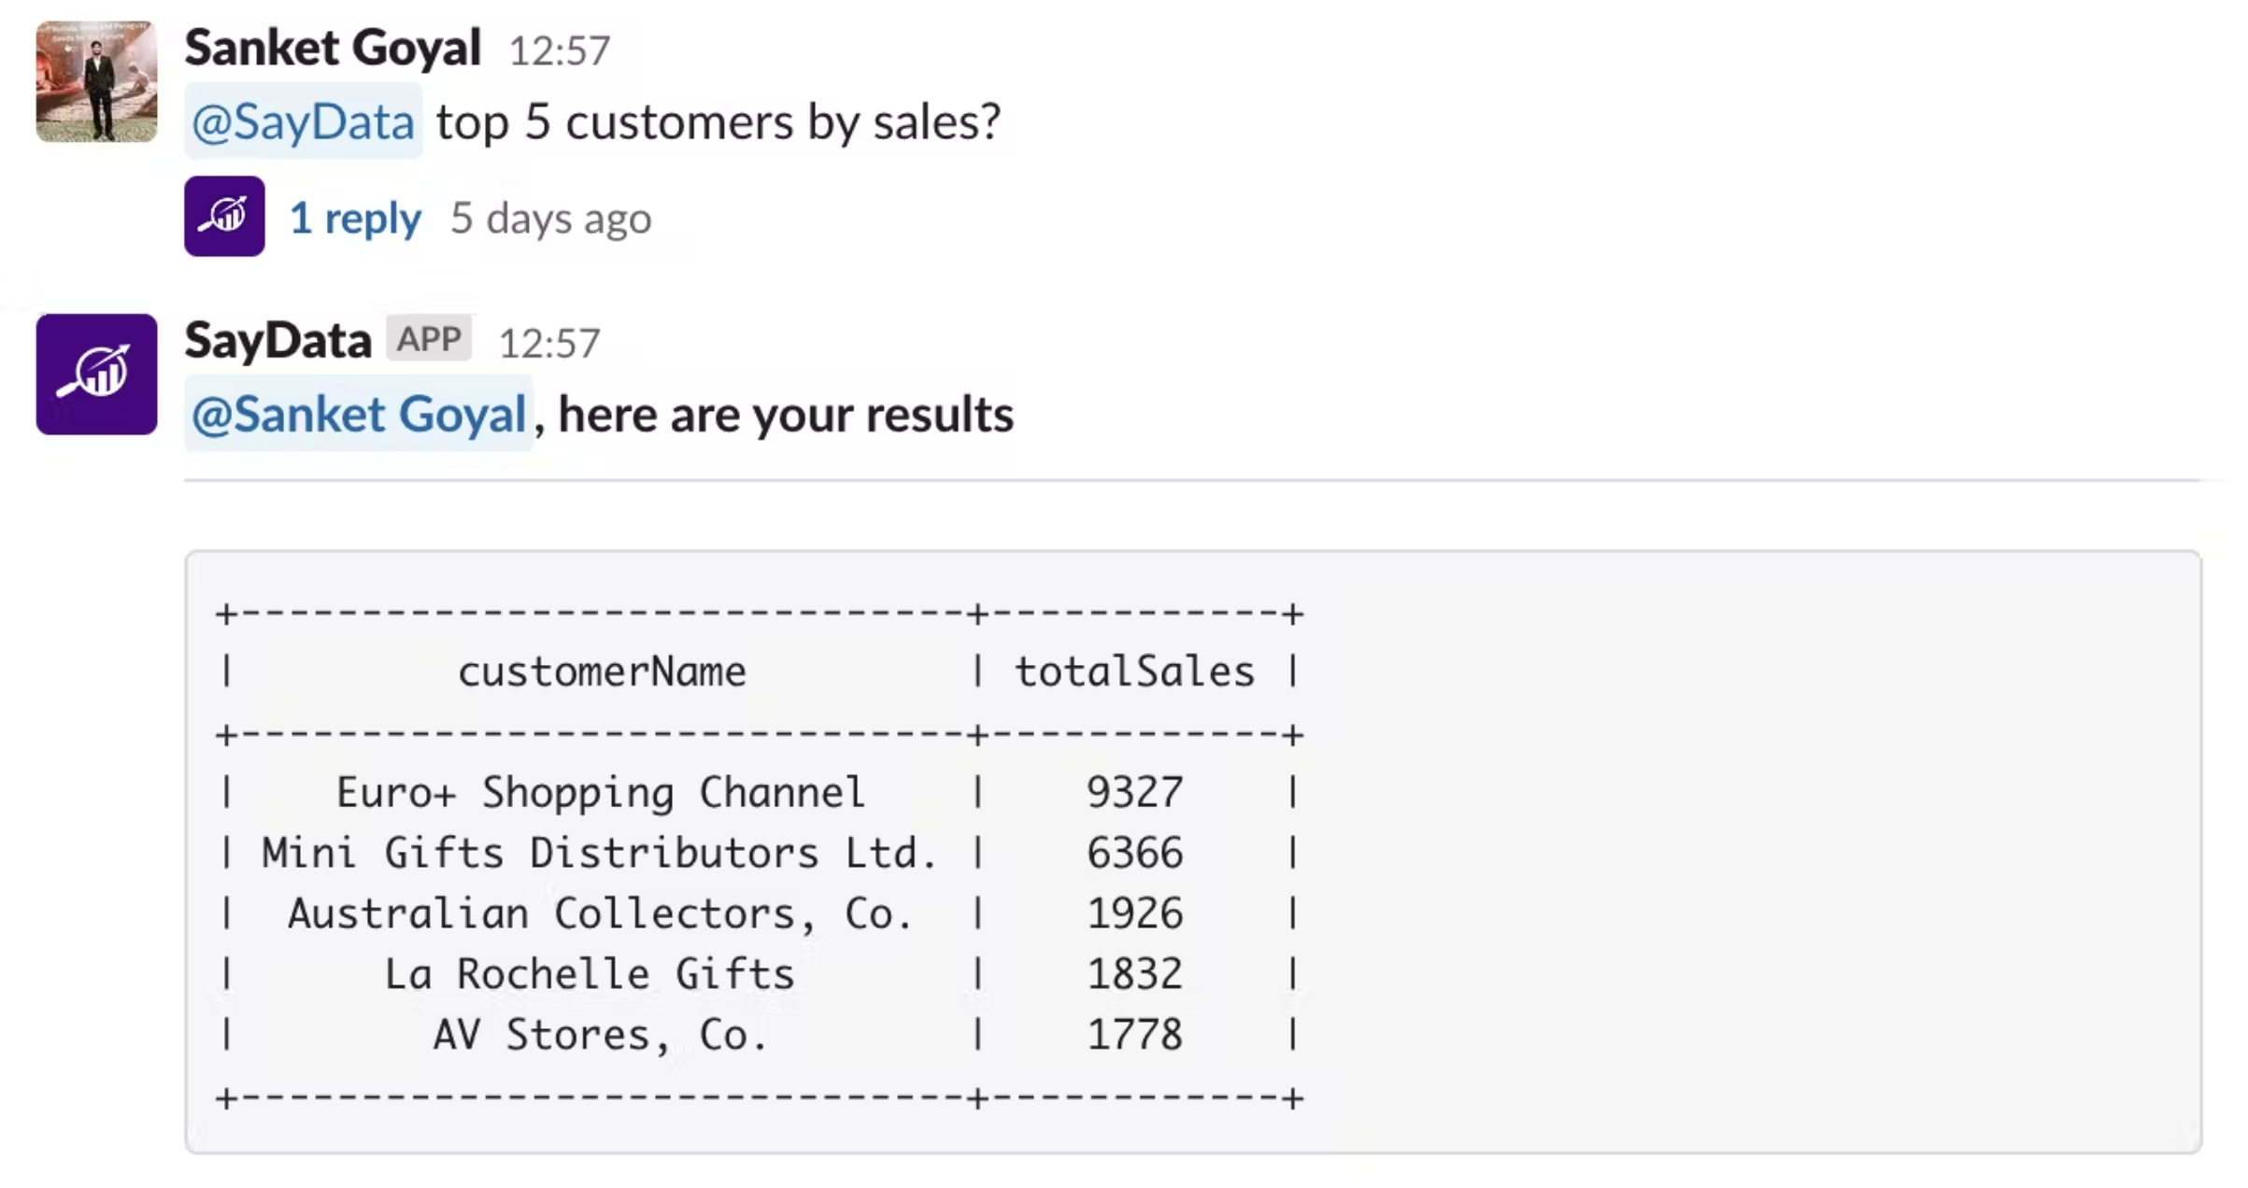Click the 9327 total sales value
Image resolution: width=2248 pixels, height=1188 pixels.
[1134, 793]
